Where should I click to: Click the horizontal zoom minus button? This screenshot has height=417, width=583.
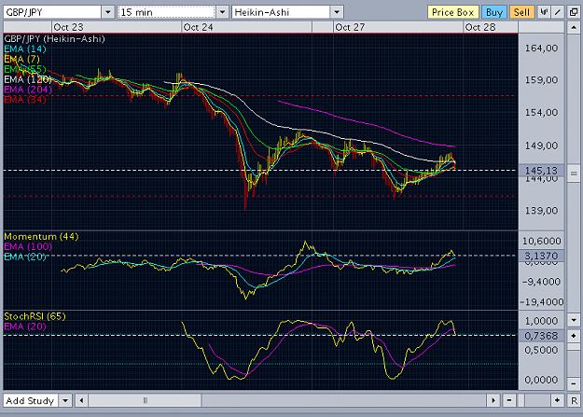[x=509, y=400]
